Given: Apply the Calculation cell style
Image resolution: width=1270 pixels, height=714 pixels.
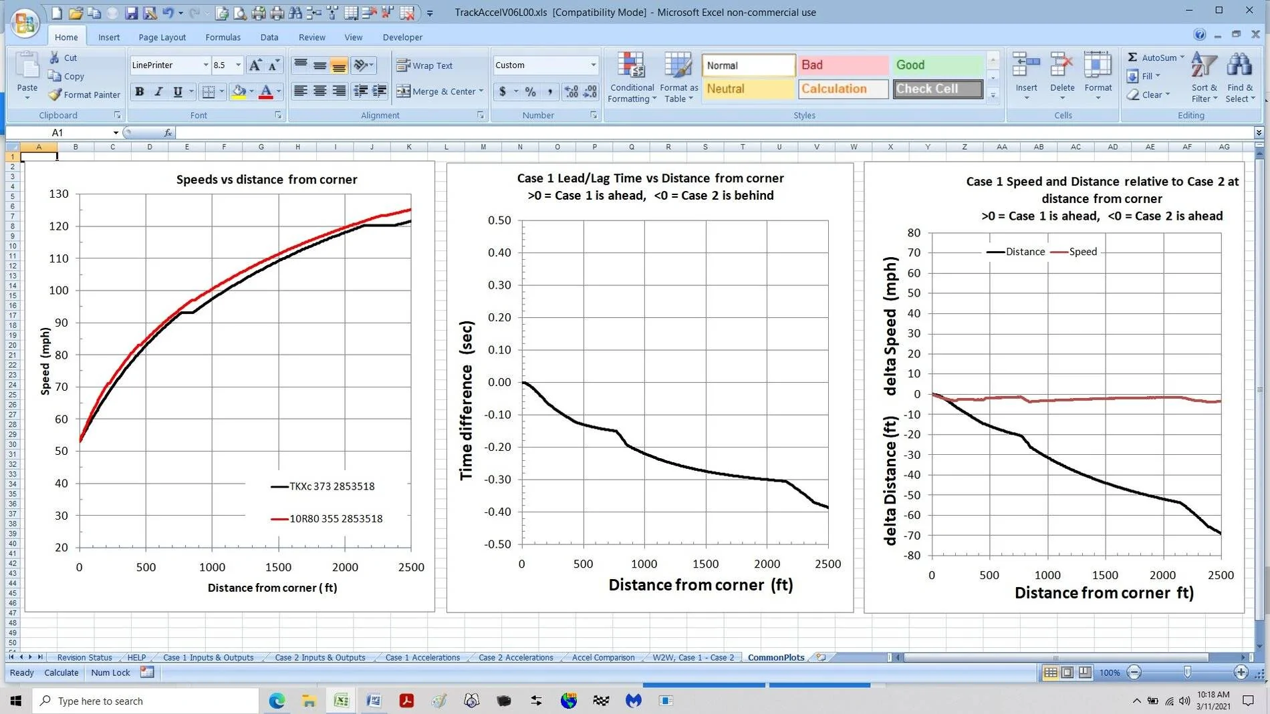Looking at the screenshot, I should 844,89.
